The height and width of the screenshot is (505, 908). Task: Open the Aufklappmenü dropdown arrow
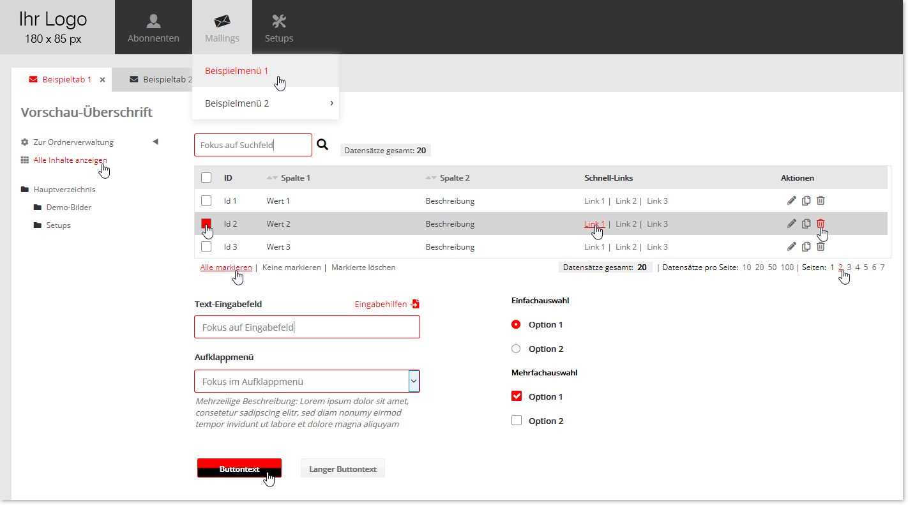414,381
